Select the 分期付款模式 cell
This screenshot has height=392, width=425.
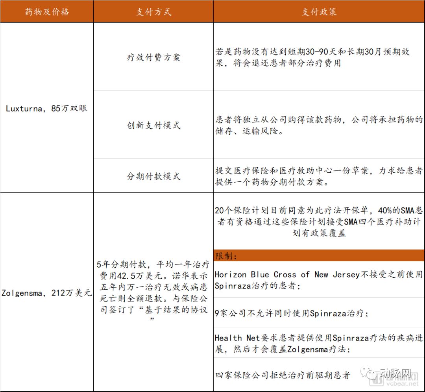(153, 176)
